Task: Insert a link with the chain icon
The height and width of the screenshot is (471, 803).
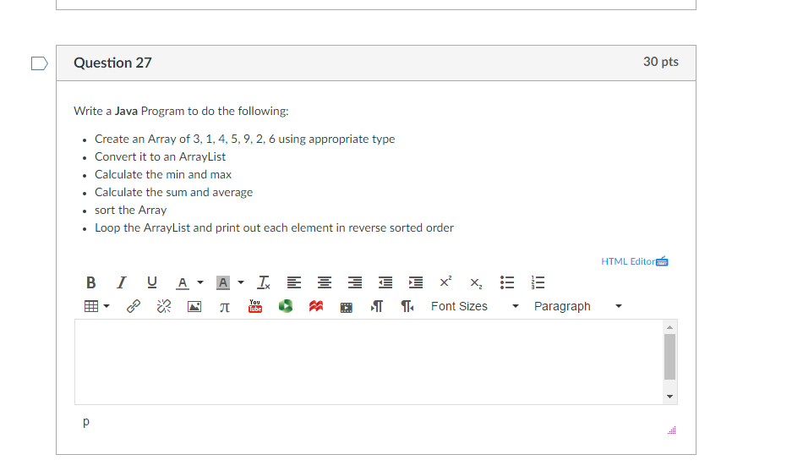Action: 133,306
